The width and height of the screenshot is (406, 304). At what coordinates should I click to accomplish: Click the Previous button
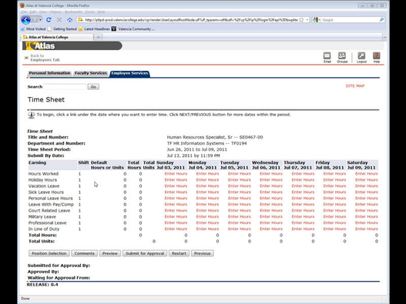tap(202, 253)
